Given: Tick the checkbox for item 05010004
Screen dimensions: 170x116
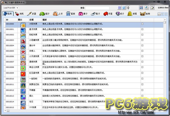Looking at the screenshot, I should tap(142, 45).
